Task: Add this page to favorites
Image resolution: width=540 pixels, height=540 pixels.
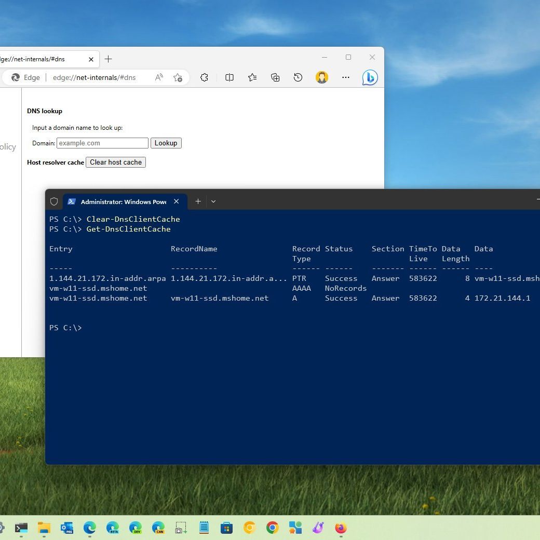Action: 178,77
